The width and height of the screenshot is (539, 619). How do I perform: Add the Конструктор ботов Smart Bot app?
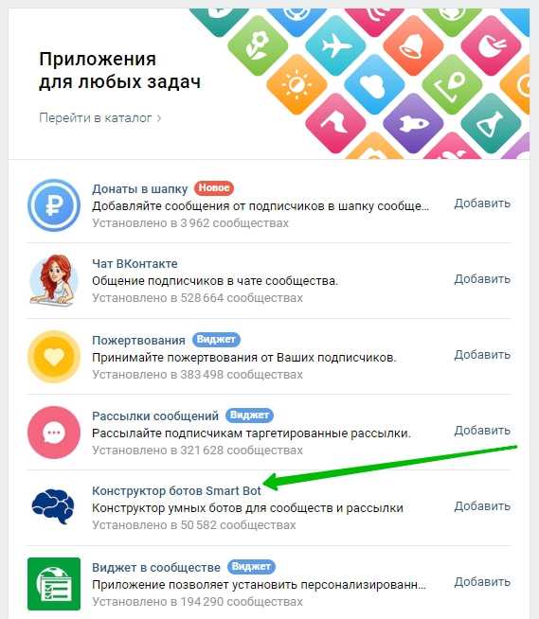pyautogui.click(x=482, y=506)
